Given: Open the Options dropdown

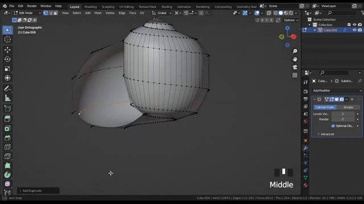Looking at the screenshot, I should click(x=291, y=20).
